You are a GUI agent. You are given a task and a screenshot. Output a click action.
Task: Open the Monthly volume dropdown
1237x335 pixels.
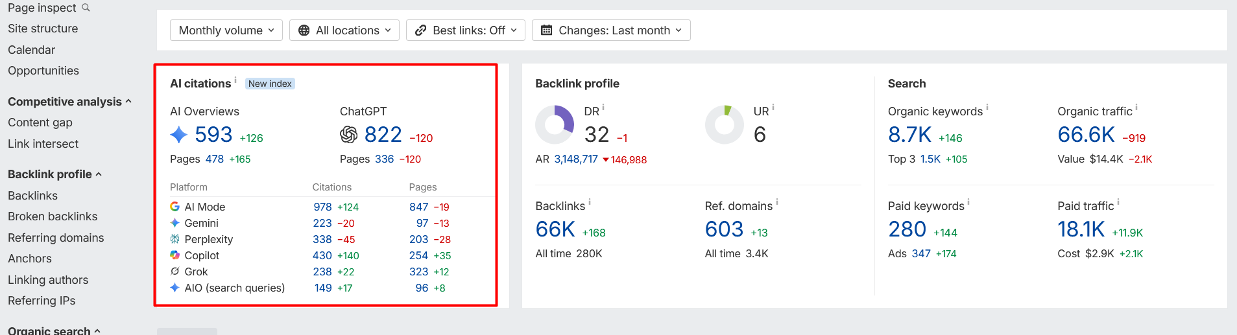[226, 30]
